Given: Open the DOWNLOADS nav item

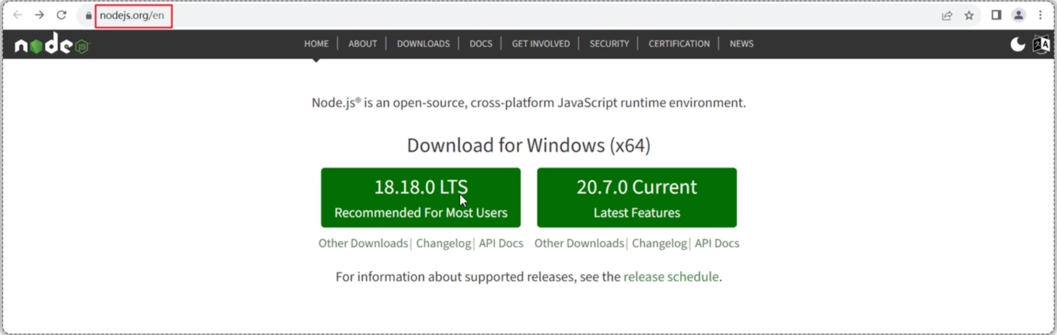Looking at the screenshot, I should (423, 44).
